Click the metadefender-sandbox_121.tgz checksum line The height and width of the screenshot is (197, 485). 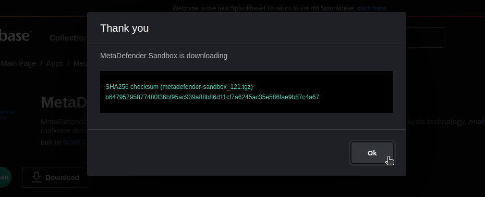coord(179,87)
